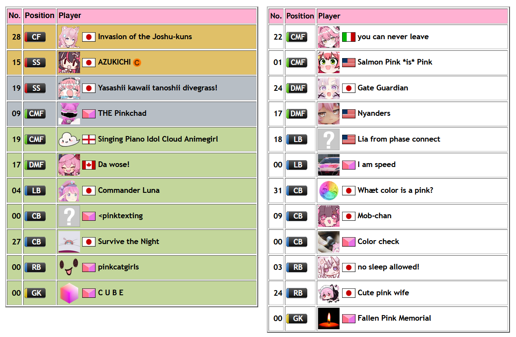Image resolution: width=516 pixels, height=337 pixels.
Task: Click the question mark avatar beside <pinktexting
Action: [69, 216]
